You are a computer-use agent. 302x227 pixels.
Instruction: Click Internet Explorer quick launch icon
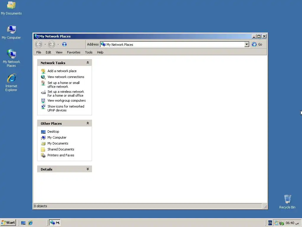(30, 223)
